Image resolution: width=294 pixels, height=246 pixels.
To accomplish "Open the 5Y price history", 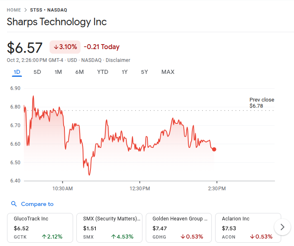I will [x=144, y=72].
